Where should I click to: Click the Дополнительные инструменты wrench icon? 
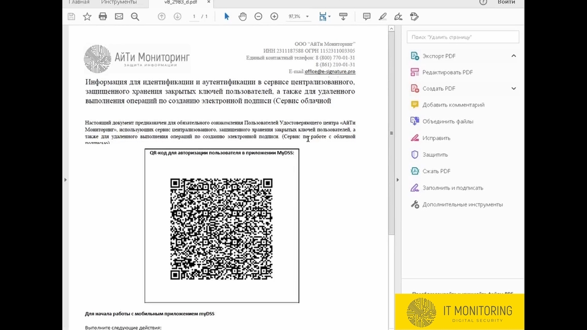pyautogui.click(x=415, y=204)
